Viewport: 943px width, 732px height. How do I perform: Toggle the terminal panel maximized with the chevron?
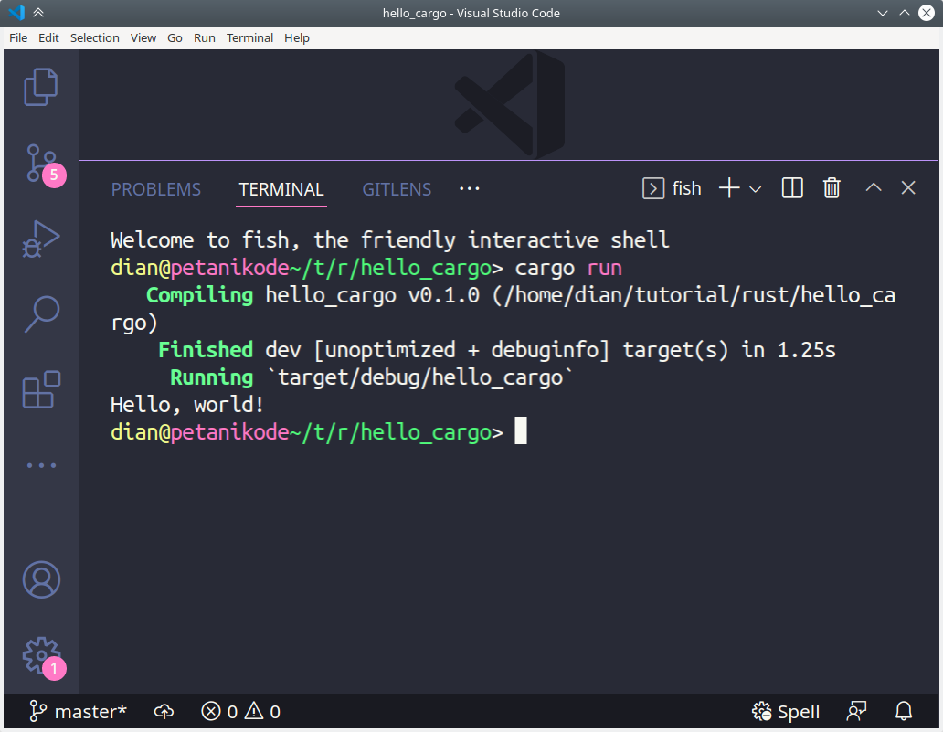tap(872, 187)
